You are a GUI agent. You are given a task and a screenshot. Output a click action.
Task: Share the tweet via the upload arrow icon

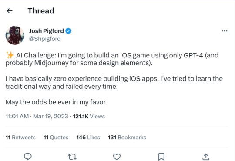[206, 157]
